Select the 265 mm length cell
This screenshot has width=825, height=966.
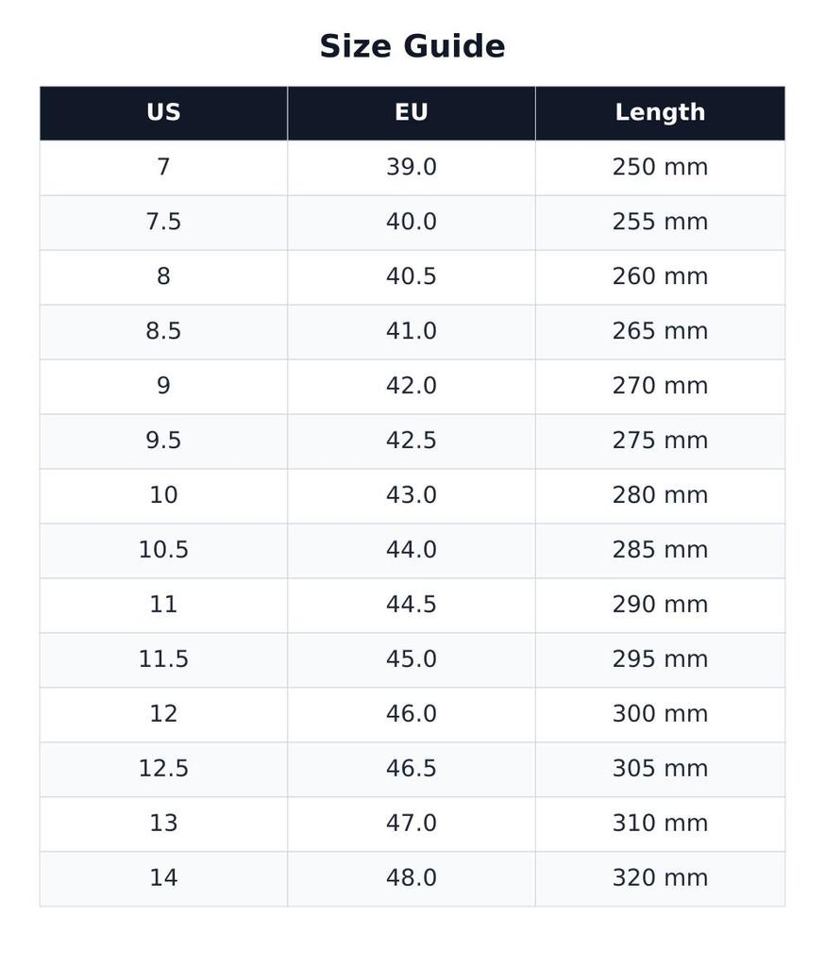661,332
